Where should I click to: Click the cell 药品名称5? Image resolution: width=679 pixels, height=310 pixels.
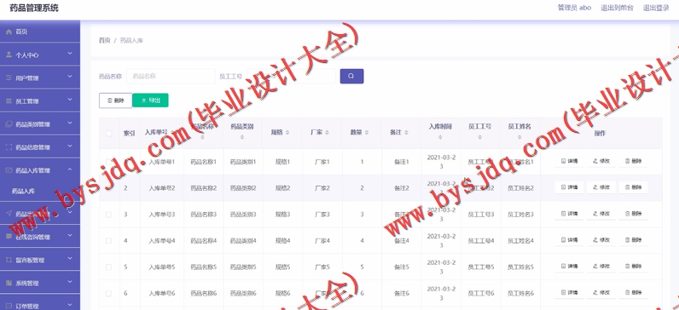point(204,267)
